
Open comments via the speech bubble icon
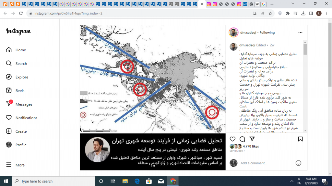pyautogui.click(x=242, y=139)
